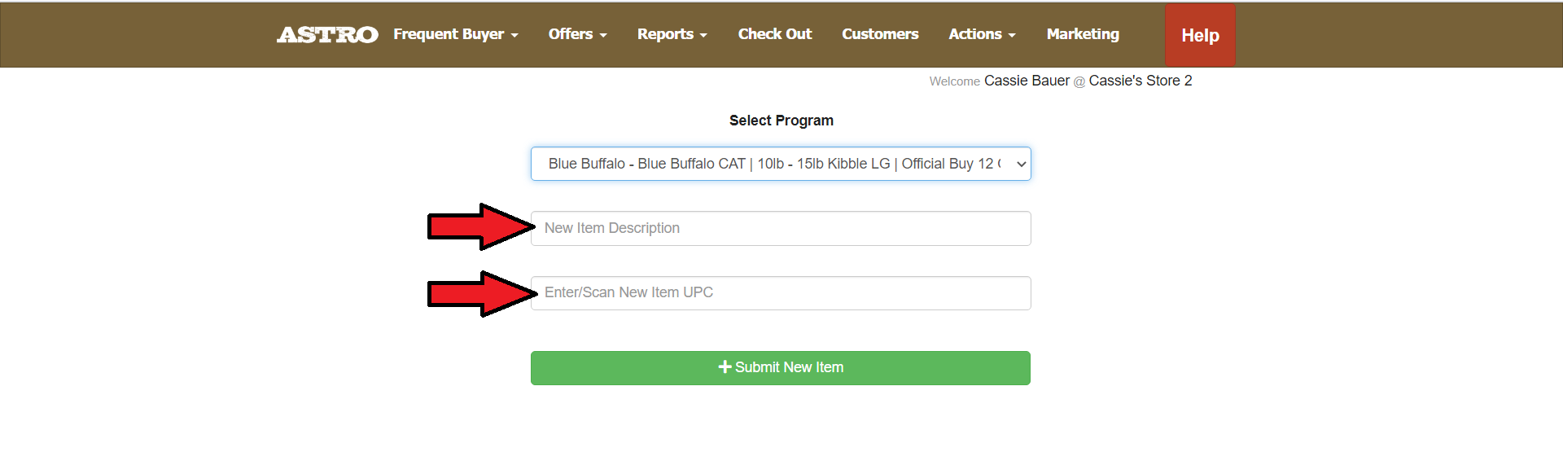This screenshot has width=1563, height=452.
Task: Submit the new item with green button
Action: click(780, 368)
